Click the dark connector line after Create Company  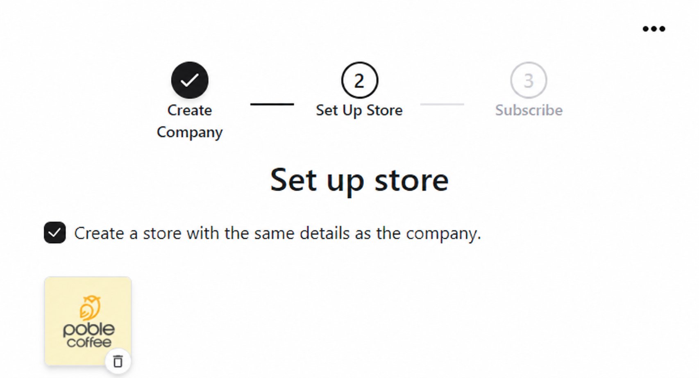pyautogui.click(x=272, y=104)
